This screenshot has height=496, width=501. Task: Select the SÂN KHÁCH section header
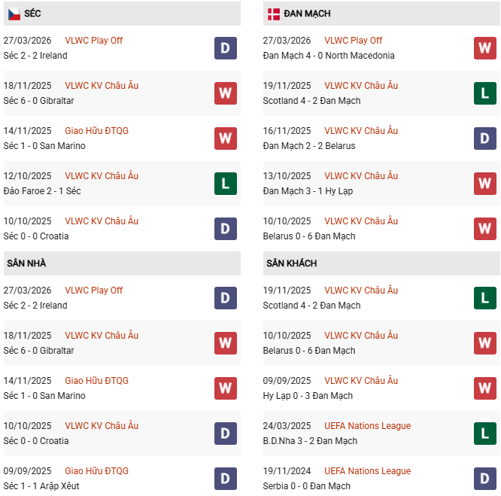coord(291,263)
